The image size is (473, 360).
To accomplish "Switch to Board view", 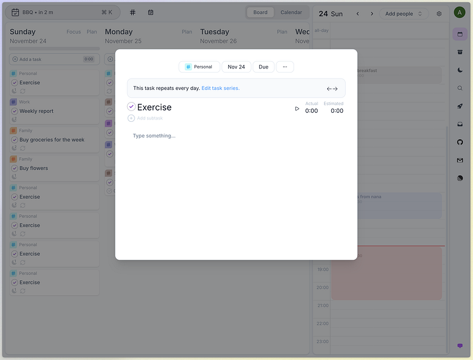I will [x=261, y=13].
